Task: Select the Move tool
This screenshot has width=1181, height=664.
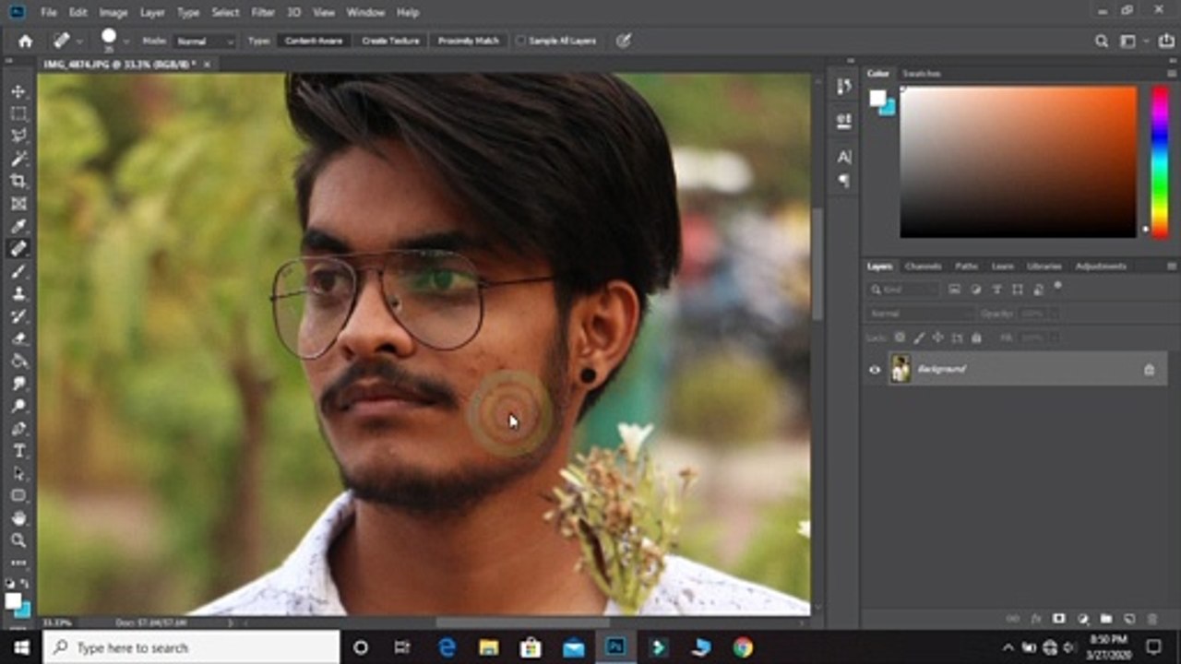Action: (x=18, y=91)
